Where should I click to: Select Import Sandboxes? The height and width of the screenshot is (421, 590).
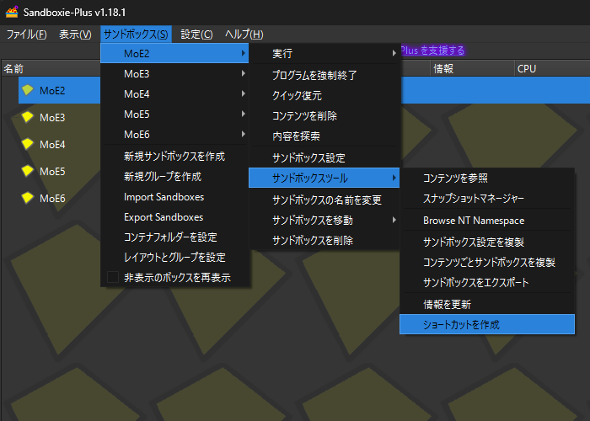tap(174, 197)
